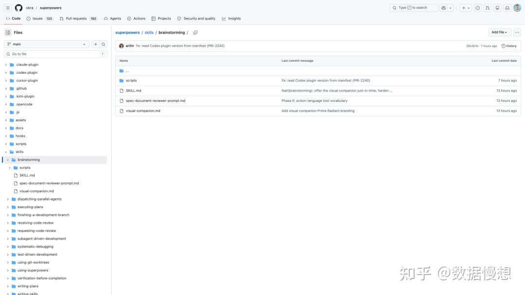Select systematic-debugging folder in tree
The height and width of the screenshot is (295, 525).
click(x=35, y=246)
